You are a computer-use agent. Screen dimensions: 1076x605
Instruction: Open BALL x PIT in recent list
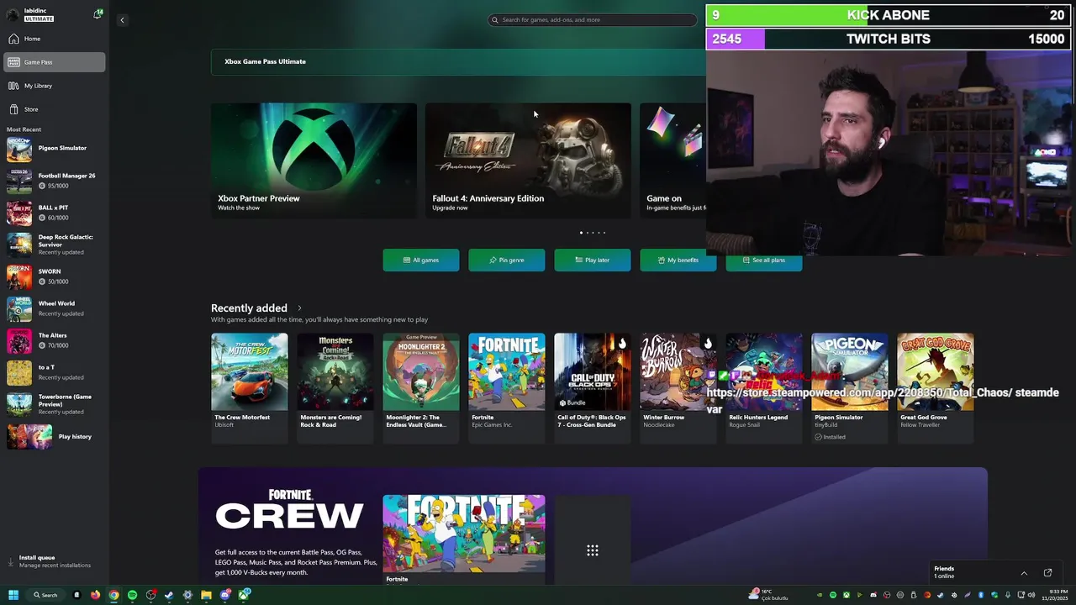coord(55,213)
